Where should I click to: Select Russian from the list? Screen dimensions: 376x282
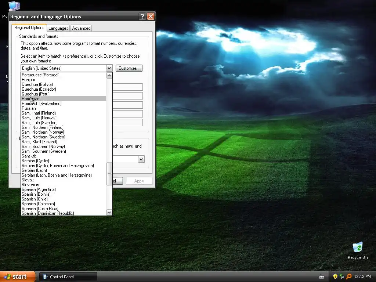[64, 108]
